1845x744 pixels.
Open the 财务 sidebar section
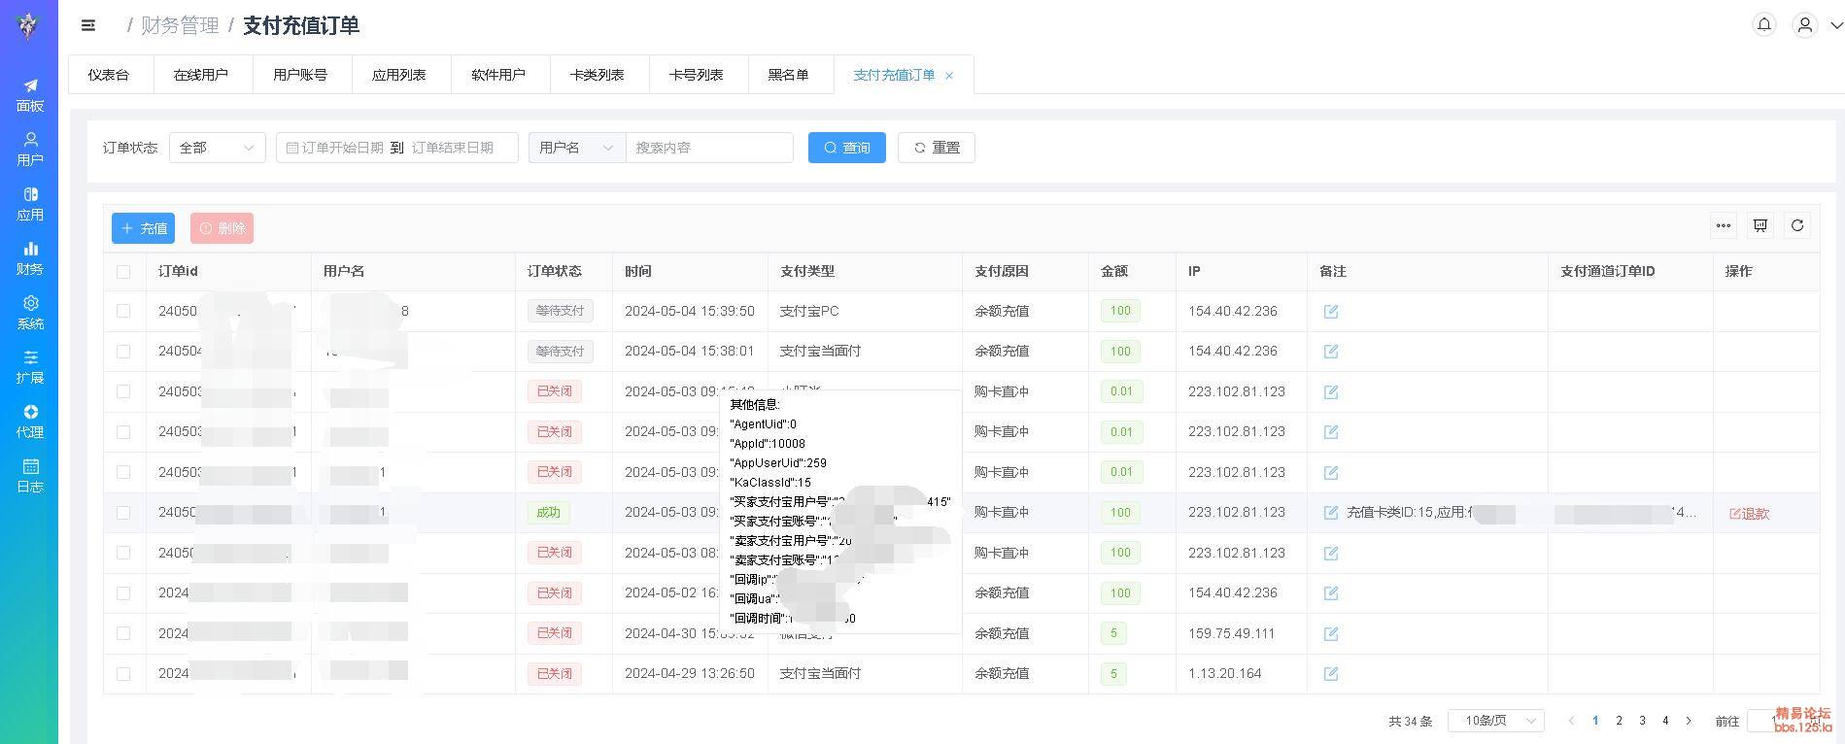(x=29, y=258)
